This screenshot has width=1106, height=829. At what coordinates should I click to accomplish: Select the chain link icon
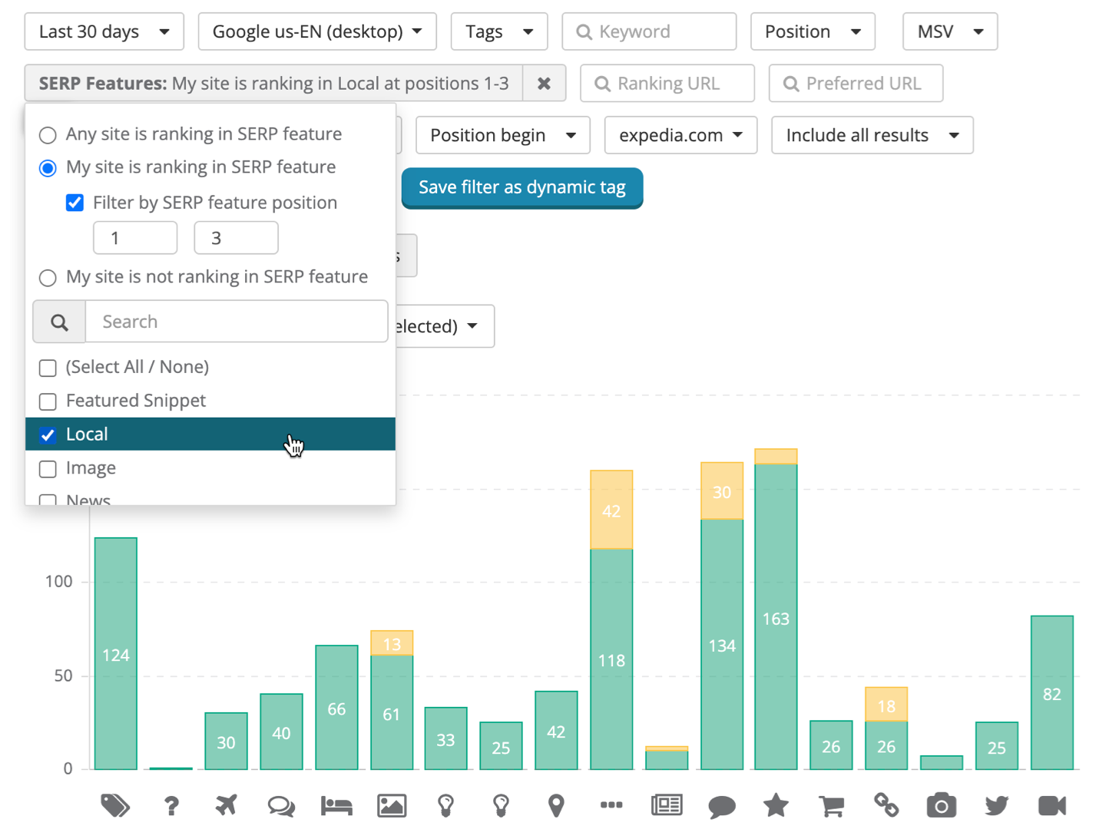pos(886,805)
